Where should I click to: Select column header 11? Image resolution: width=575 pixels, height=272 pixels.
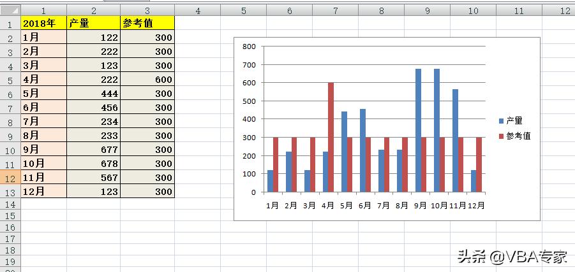pyautogui.click(x=518, y=11)
